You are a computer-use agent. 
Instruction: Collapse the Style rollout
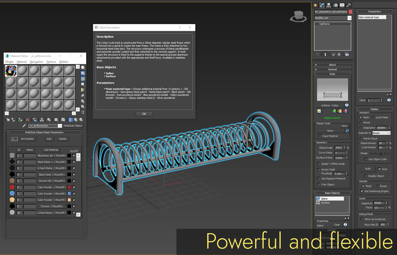pyautogui.click(x=332, y=74)
